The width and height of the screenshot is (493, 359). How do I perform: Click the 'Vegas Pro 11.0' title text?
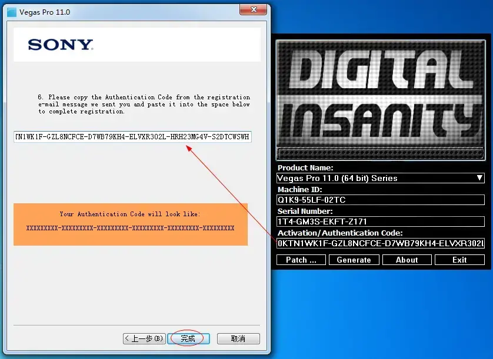(45, 12)
